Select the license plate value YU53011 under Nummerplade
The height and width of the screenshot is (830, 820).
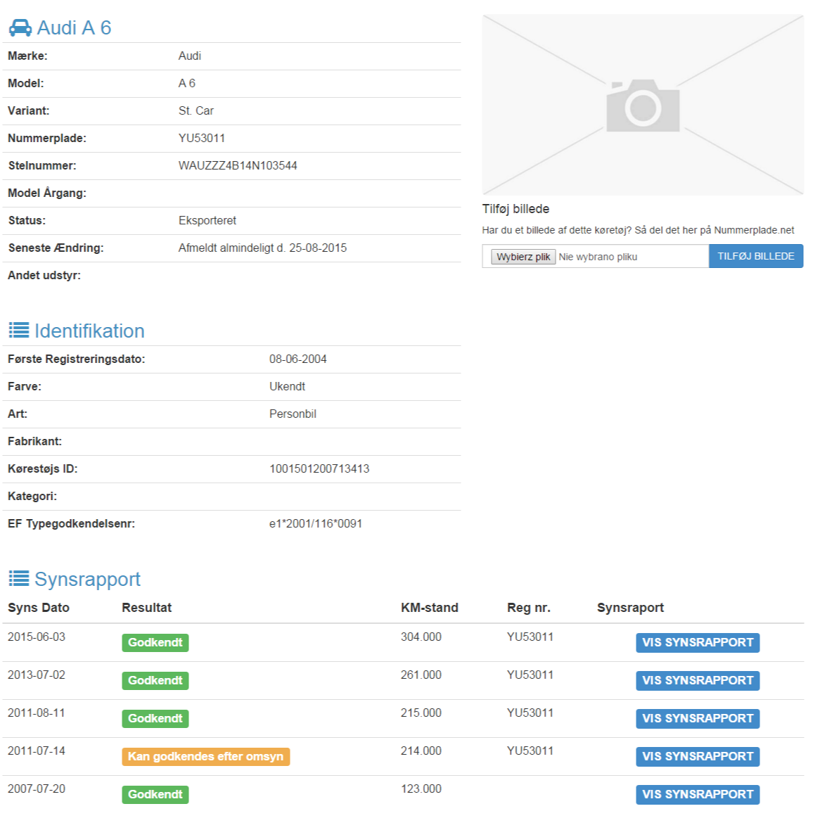202,138
